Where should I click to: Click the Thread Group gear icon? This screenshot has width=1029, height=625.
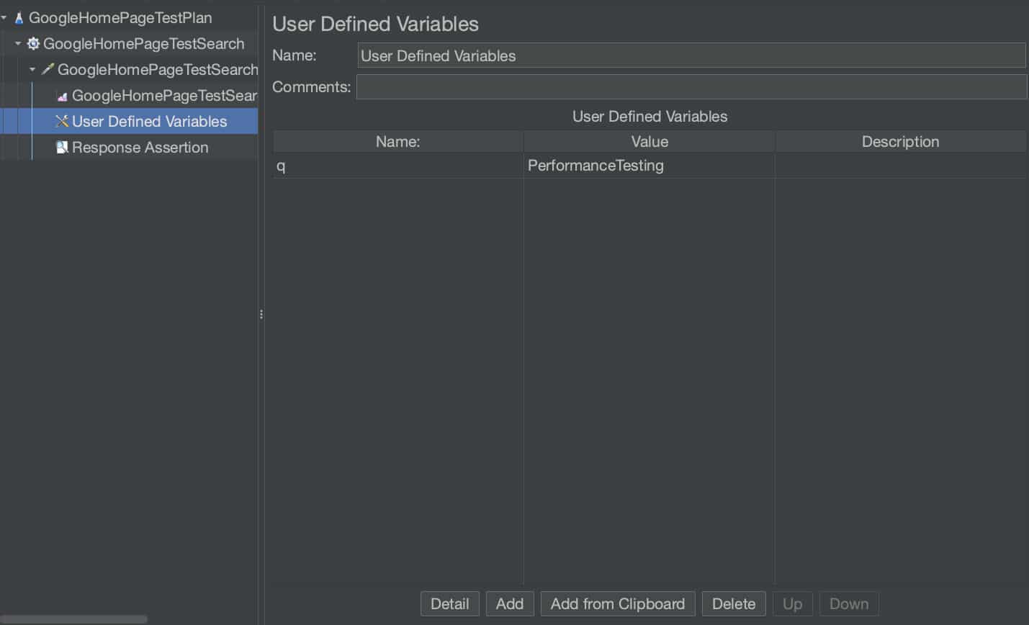[33, 44]
